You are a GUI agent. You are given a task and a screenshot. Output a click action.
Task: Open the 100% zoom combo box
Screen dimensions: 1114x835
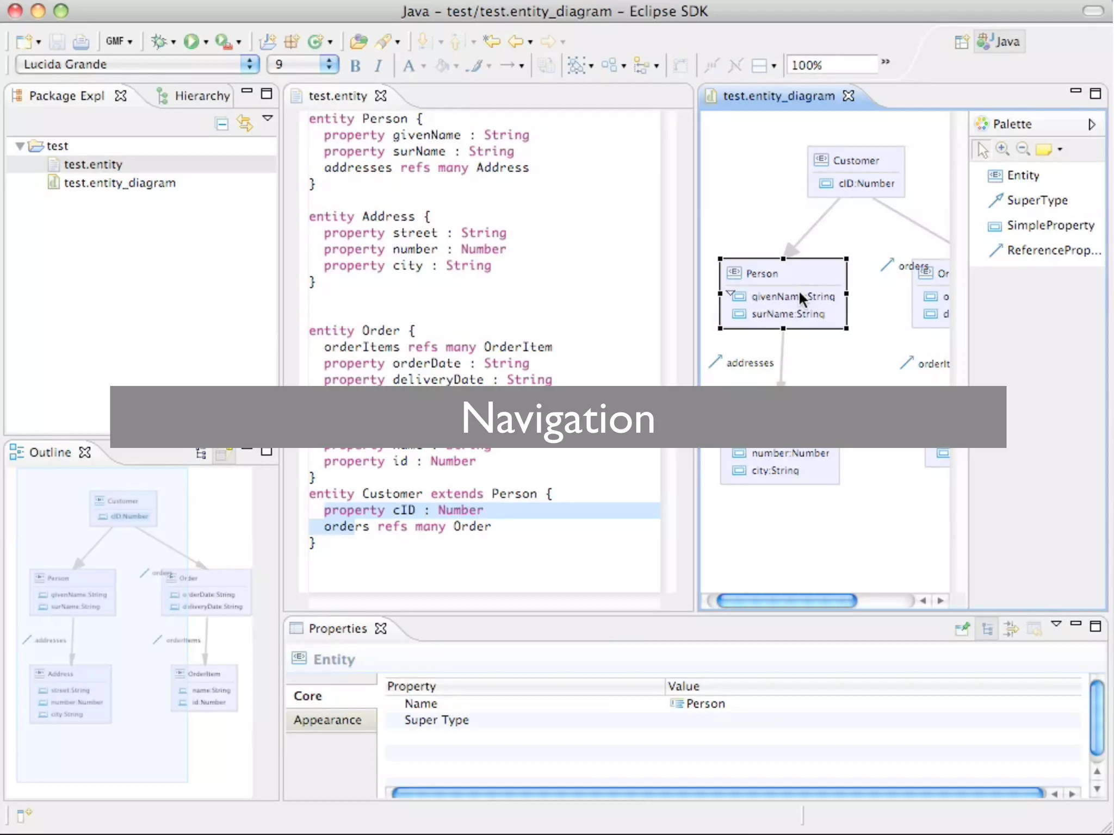coord(832,65)
